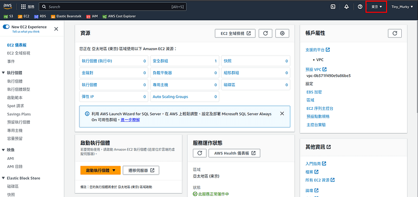Image resolution: width=418 pixels, height=197 pixels.
Task: Dismiss the Launch Wizard info banner
Action: pos(282,113)
